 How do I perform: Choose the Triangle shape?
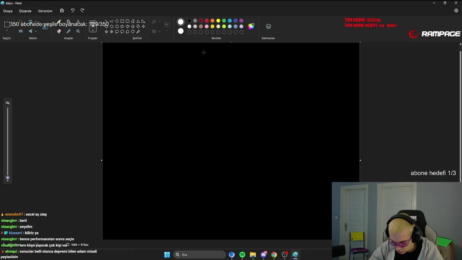click(x=138, y=21)
